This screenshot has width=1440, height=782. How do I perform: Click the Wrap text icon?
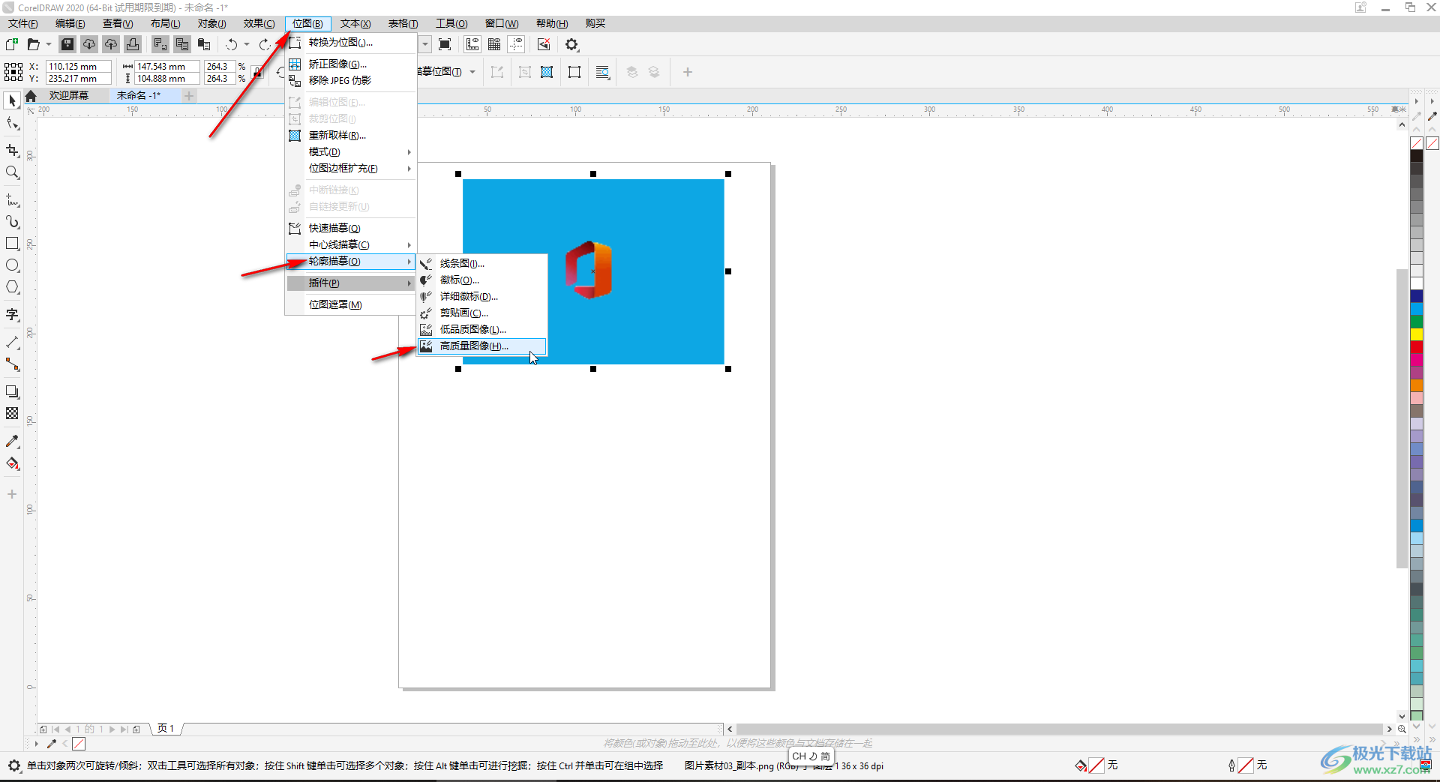(602, 72)
